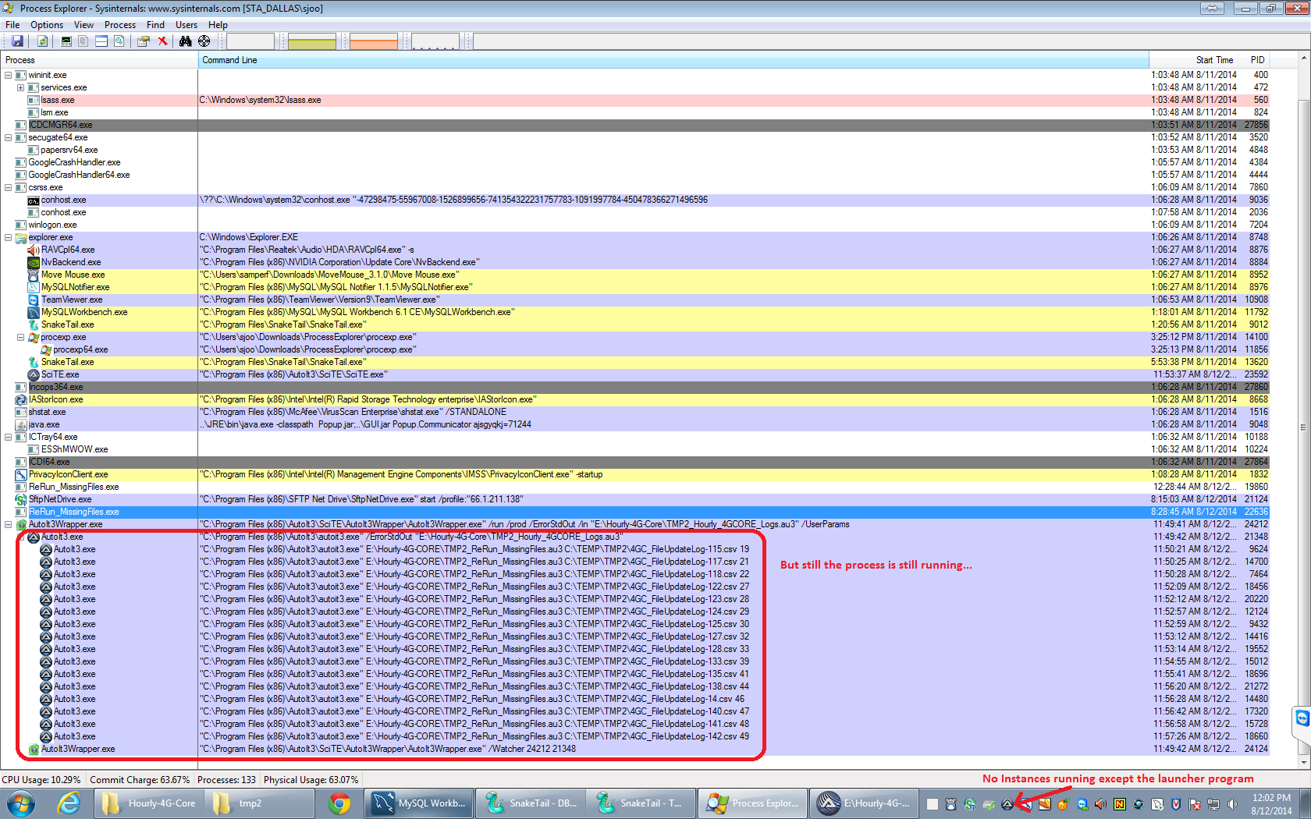Toggle the Show Process Tree icon
This screenshot has height=819, width=1311.
pos(83,41)
